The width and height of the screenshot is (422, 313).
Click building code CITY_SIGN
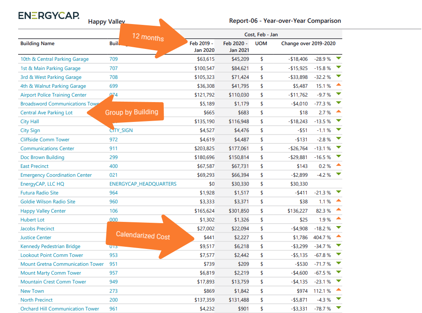[x=121, y=130]
